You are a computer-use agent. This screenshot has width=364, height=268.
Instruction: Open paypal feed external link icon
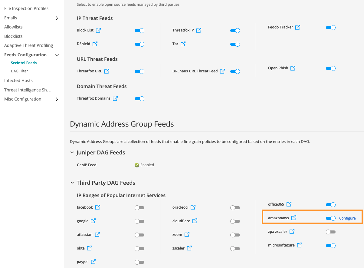coord(93,262)
